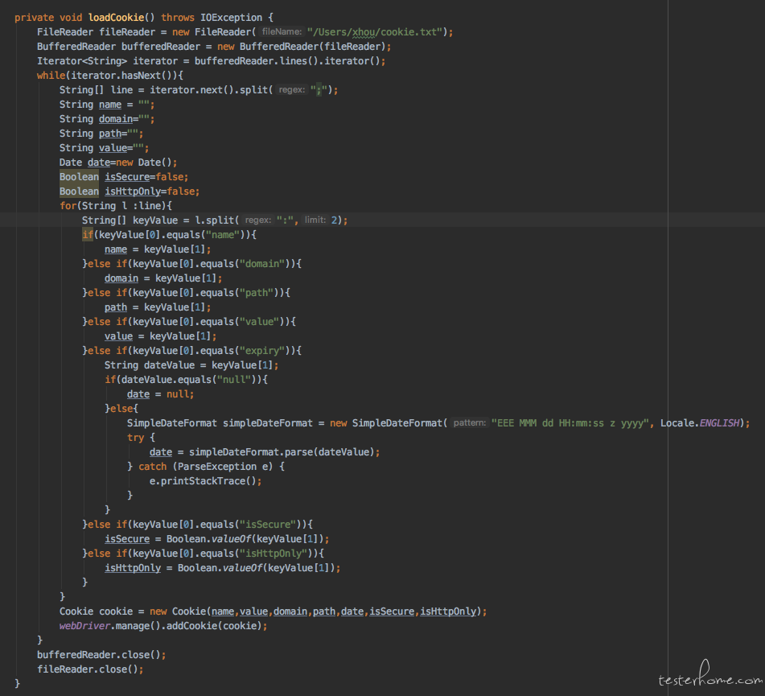Click the semicolon regex string in iterator split

click(319, 90)
